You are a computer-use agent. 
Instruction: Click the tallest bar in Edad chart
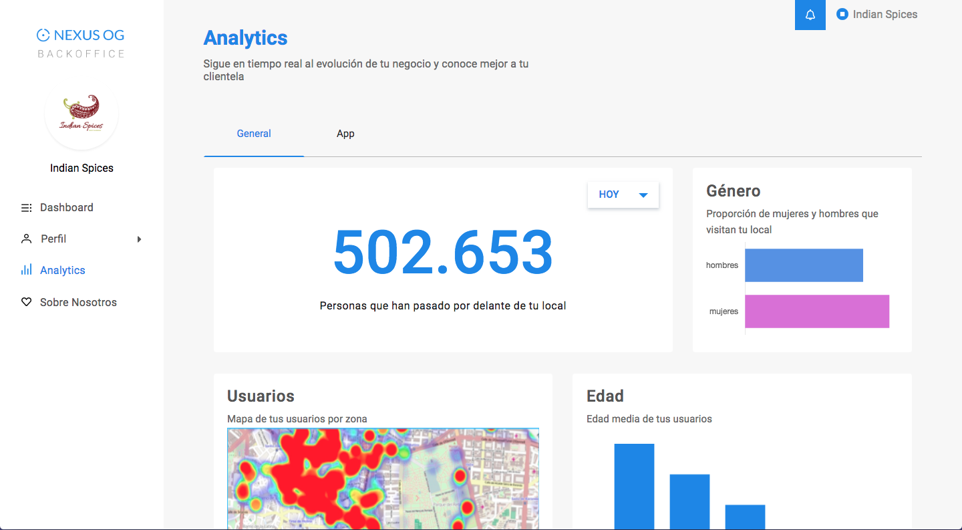634,487
